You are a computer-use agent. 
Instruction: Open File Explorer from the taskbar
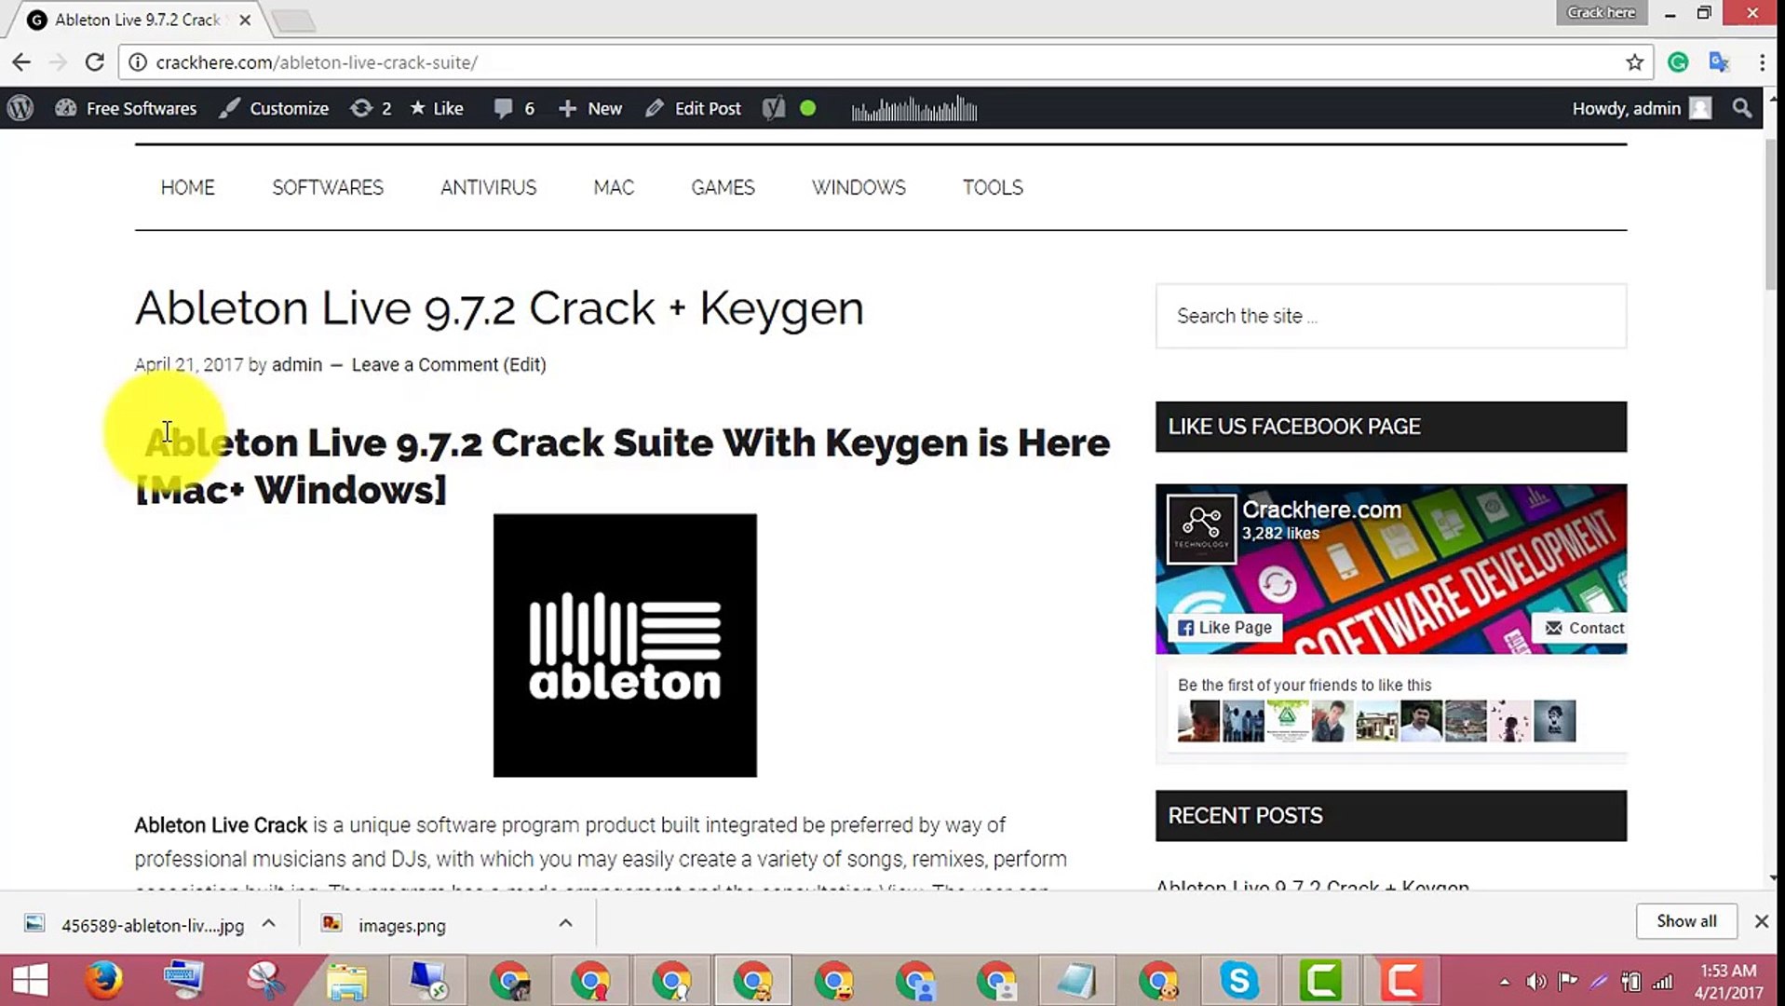346,980
